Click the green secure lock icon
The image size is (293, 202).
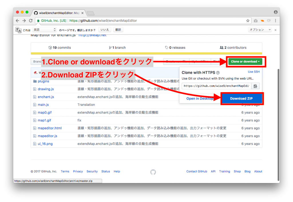pyautogui.click(x=38, y=21)
